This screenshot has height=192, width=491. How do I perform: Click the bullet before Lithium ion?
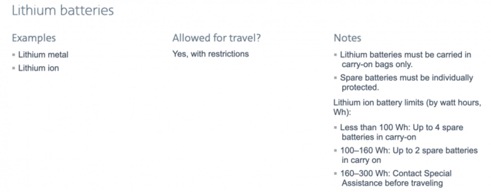pos(14,68)
